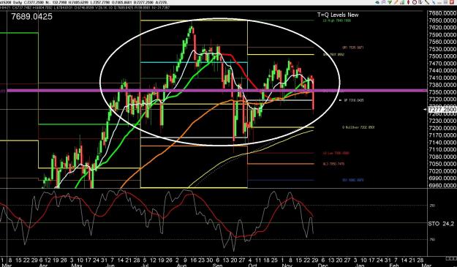Click the 7230.0000 price axis label
Screen dimensions: 457x267
tap(442, 121)
